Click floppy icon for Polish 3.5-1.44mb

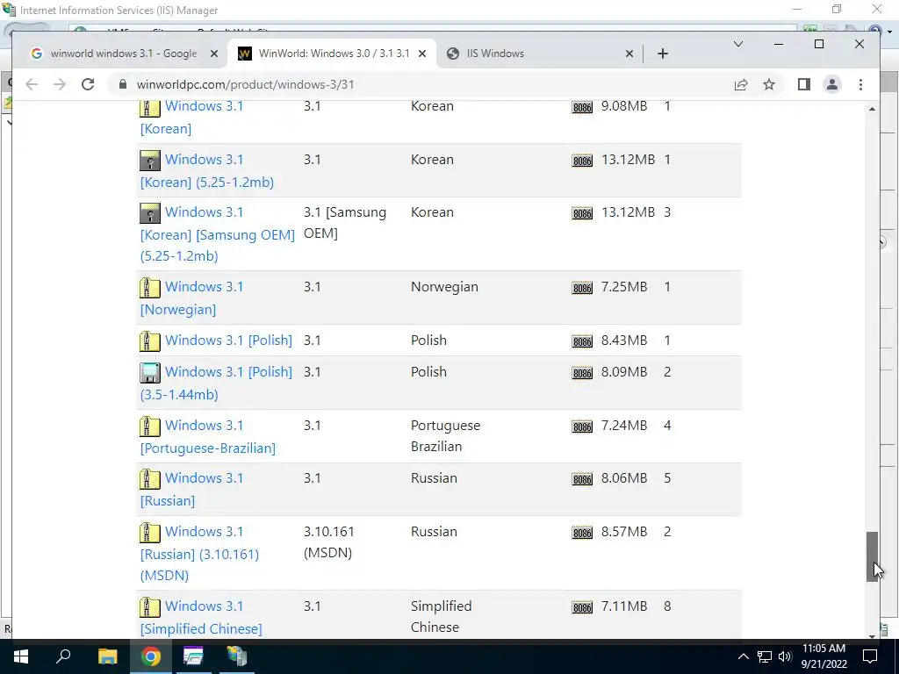pos(149,373)
